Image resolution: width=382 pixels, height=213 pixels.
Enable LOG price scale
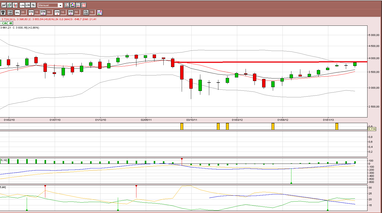point(22,5)
